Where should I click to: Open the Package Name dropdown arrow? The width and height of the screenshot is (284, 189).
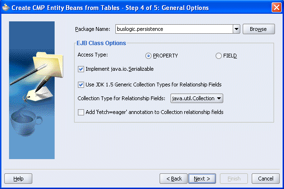click(x=237, y=29)
